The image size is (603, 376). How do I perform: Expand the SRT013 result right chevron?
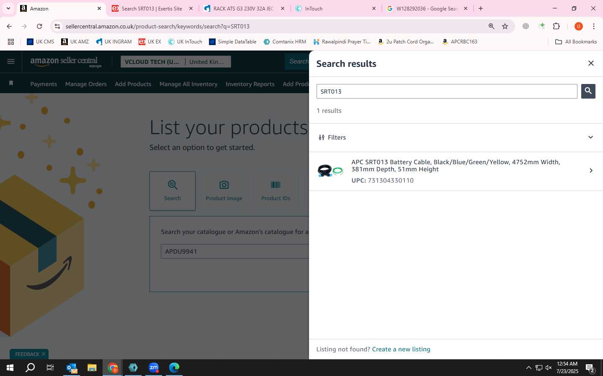click(x=591, y=170)
